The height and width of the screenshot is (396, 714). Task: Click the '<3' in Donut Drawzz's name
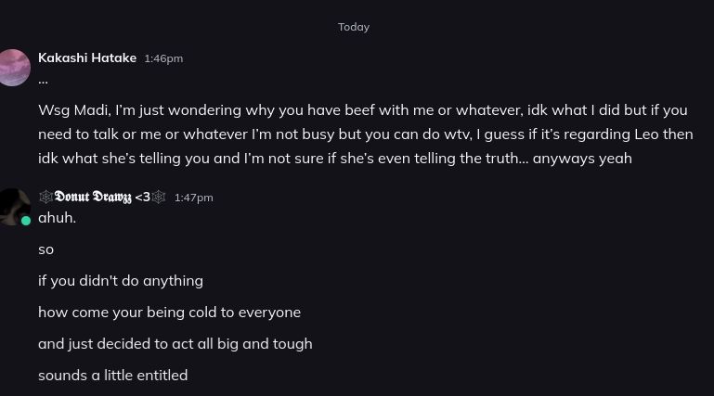coord(142,197)
